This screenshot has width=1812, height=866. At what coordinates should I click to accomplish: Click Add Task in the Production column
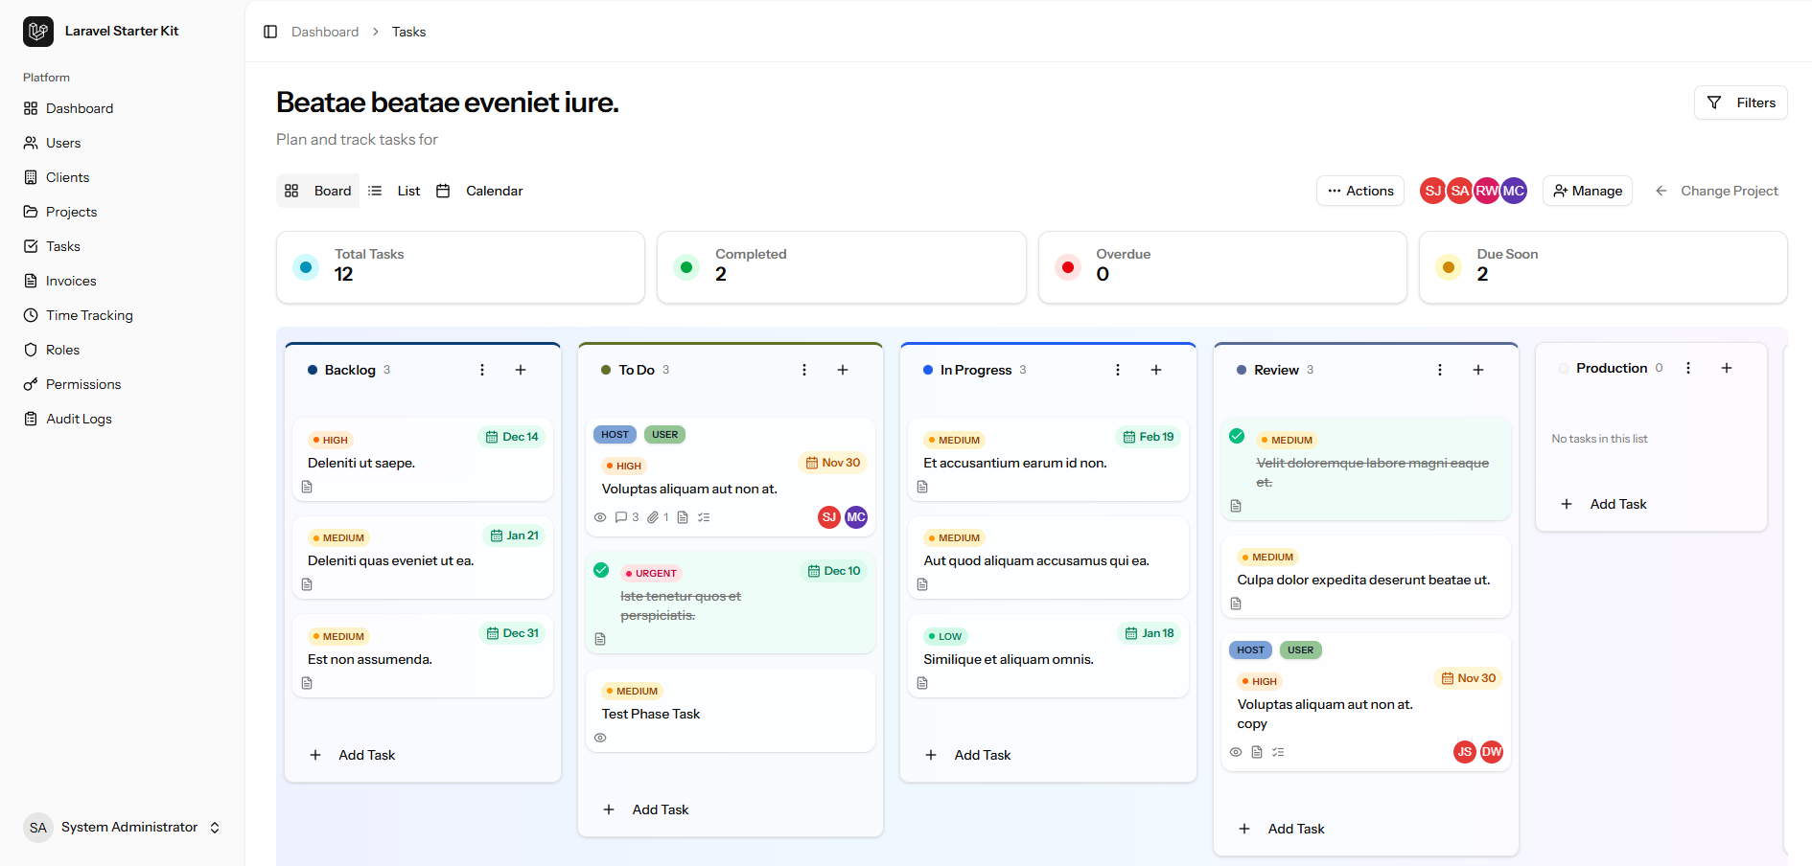(x=1617, y=504)
